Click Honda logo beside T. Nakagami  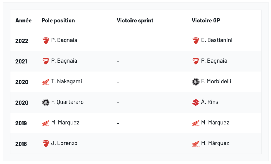(46, 82)
